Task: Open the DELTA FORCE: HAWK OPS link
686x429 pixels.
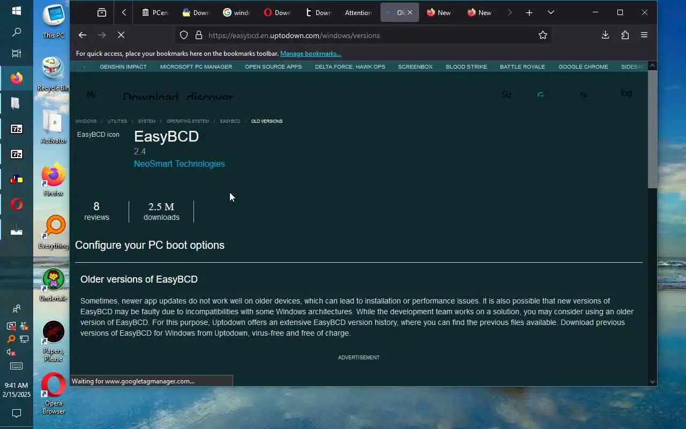Action: [x=350, y=66]
